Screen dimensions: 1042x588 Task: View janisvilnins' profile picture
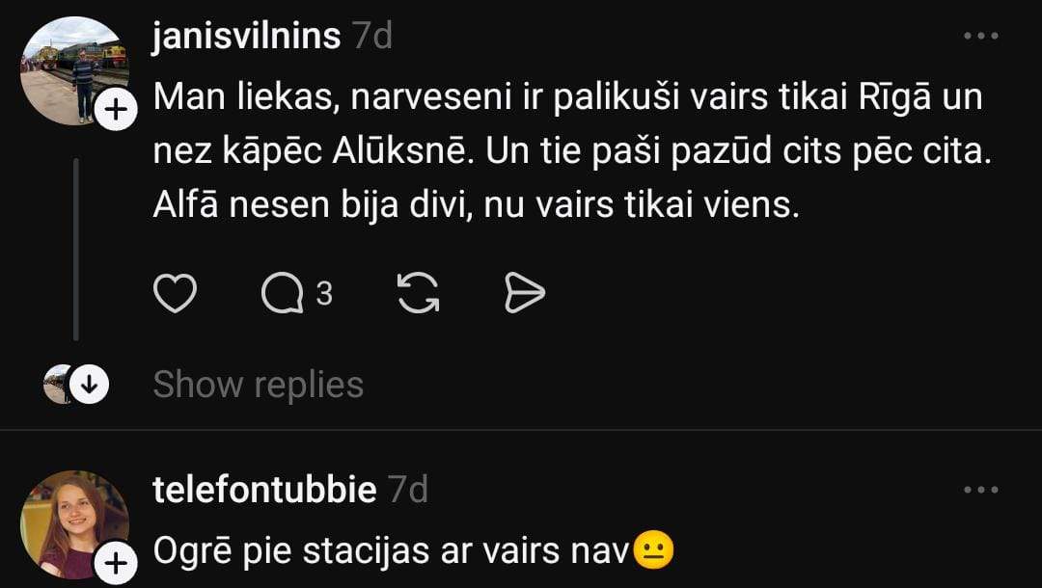coord(73,71)
